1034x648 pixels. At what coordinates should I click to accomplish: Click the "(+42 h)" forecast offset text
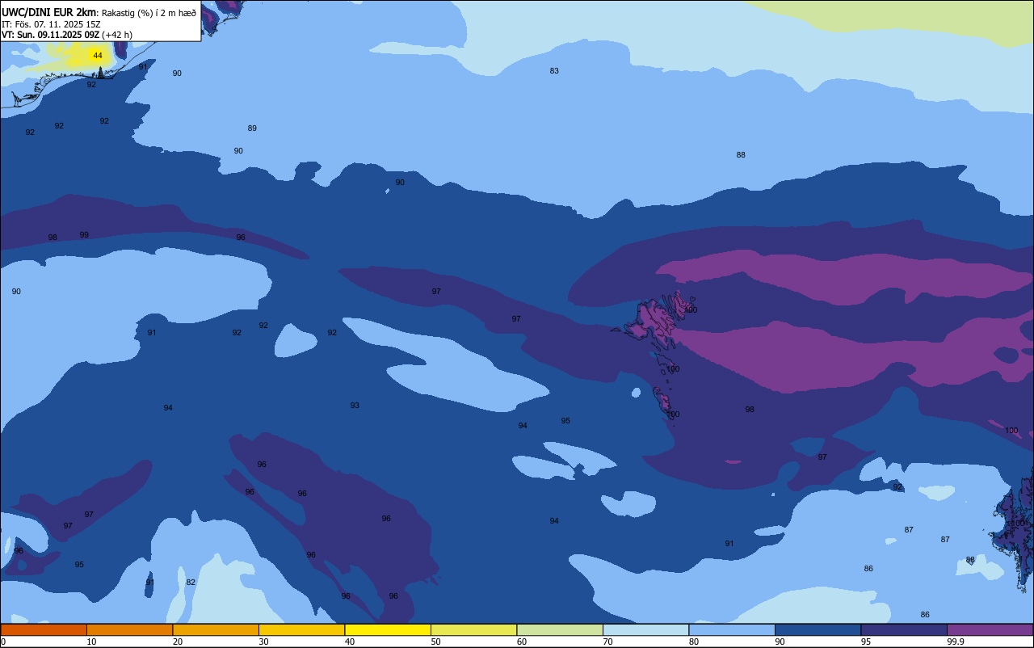click(117, 35)
